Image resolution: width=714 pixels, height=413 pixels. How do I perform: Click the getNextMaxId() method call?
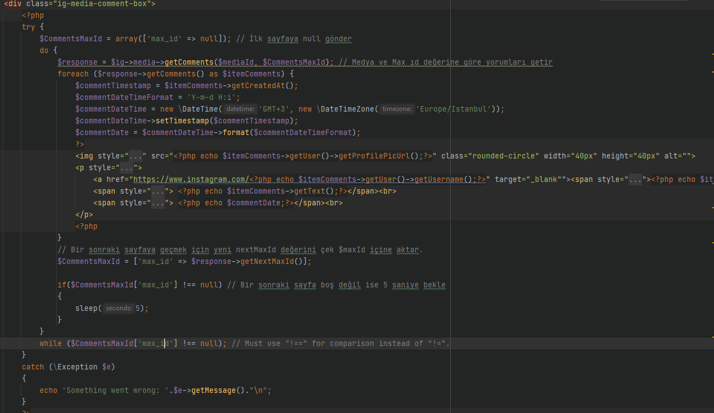(x=272, y=262)
